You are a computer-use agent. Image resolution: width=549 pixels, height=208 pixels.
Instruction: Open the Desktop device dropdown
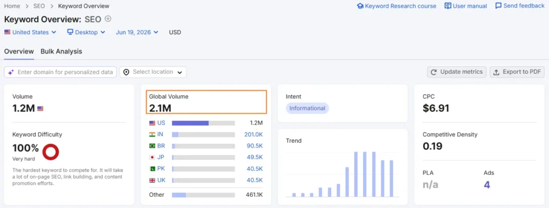(86, 32)
